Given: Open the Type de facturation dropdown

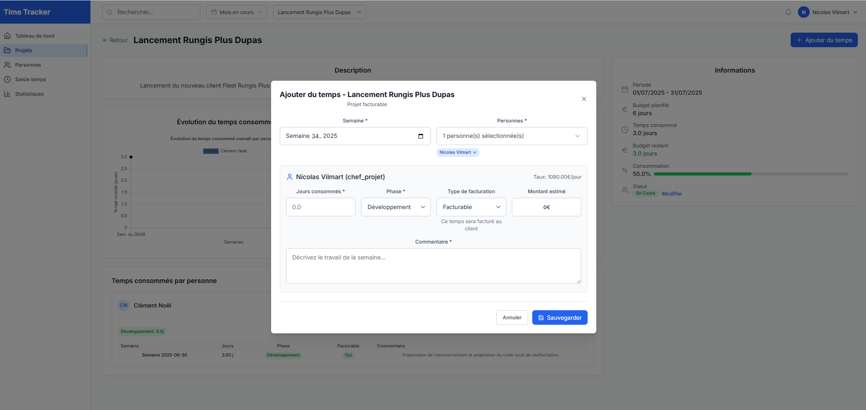Looking at the screenshot, I should [471, 207].
